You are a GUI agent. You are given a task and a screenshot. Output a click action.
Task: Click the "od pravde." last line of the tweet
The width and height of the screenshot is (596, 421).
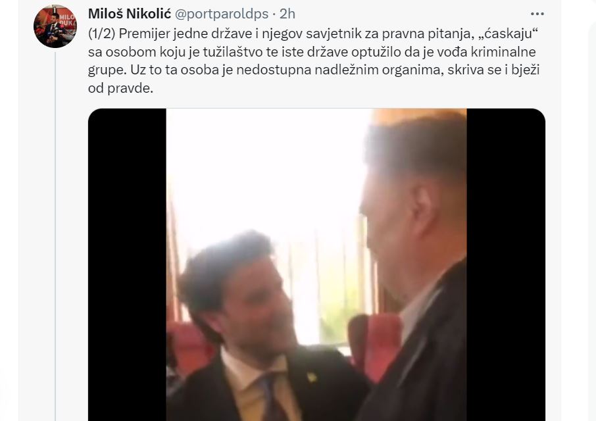(120, 88)
